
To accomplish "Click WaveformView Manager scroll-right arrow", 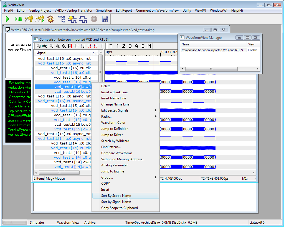I will pos(257,69).
